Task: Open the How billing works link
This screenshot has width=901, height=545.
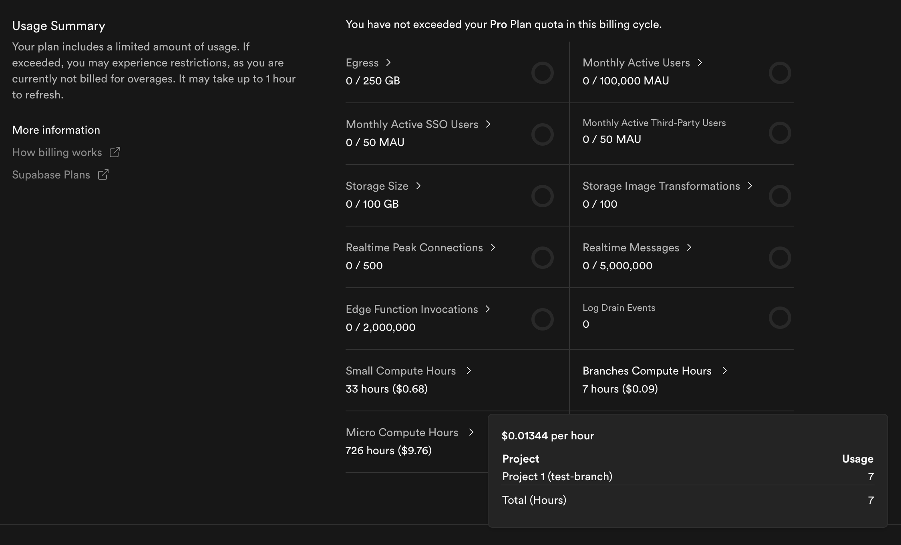Action: click(x=57, y=152)
